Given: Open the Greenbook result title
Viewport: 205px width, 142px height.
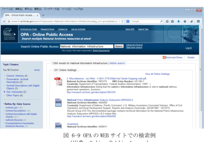Looking at the screenshot, I should pyautogui.click(x=73, y=124).
